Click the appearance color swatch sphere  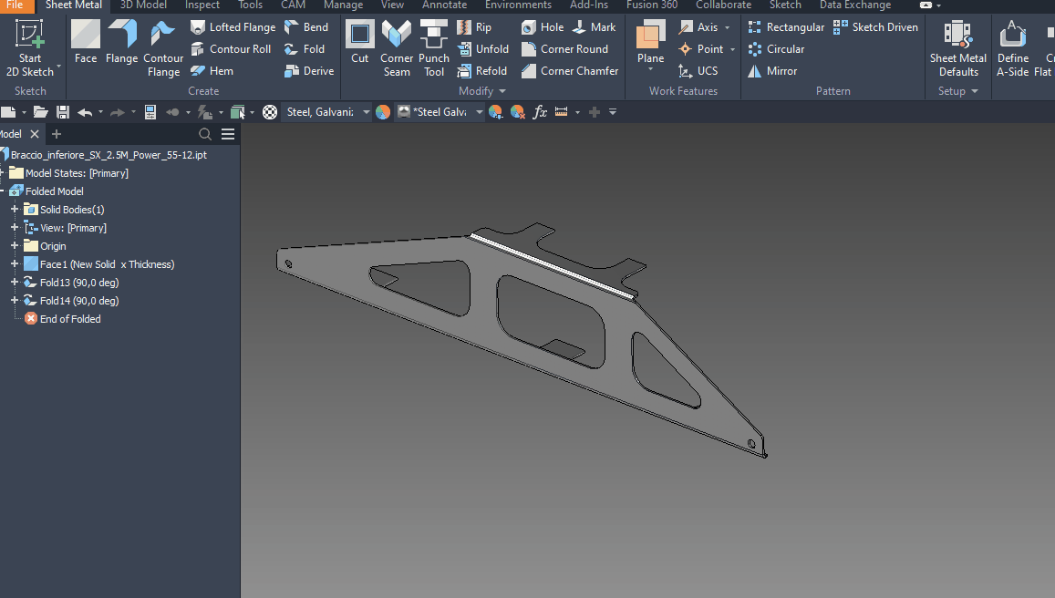point(383,111)
